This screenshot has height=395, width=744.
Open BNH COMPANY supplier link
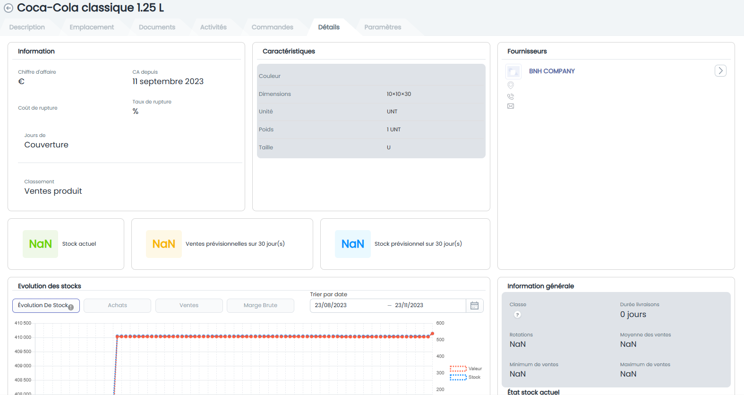coord(552,71)
